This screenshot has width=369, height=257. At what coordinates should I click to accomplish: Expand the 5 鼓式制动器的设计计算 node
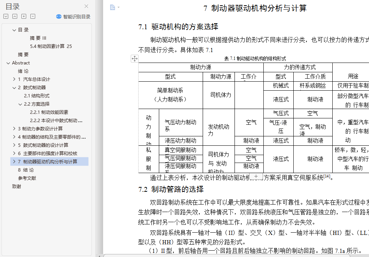point(14,145)
